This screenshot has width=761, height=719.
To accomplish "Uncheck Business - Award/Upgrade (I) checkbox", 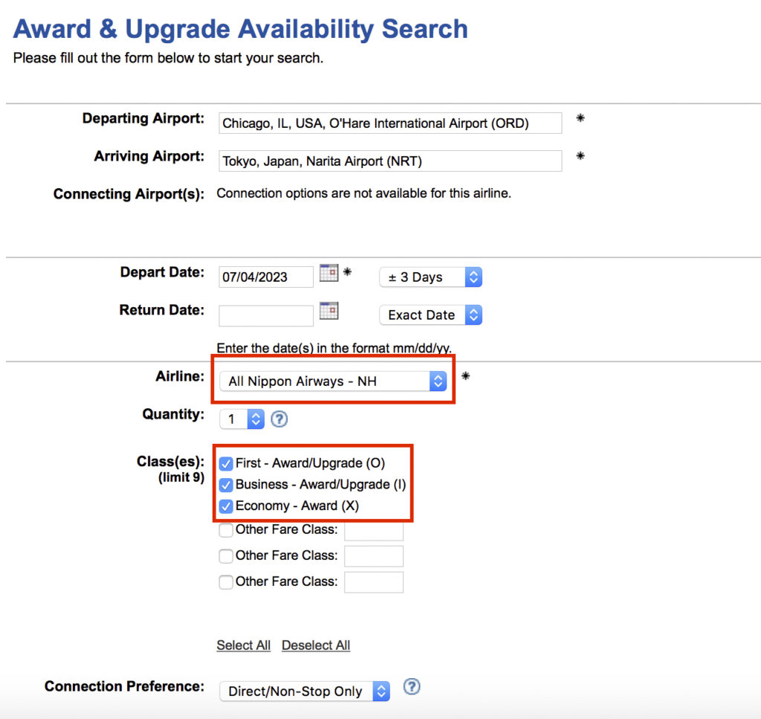I will click(226, 486).
